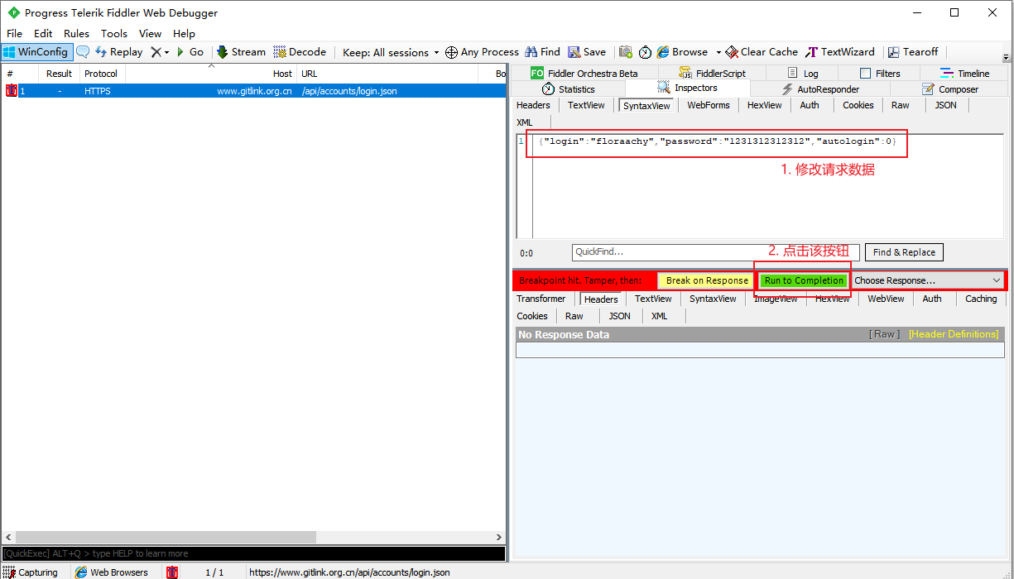The width and height of the screenshot is (1014, 579).
Task: Open the Rules menu
Action: point(76,33)
